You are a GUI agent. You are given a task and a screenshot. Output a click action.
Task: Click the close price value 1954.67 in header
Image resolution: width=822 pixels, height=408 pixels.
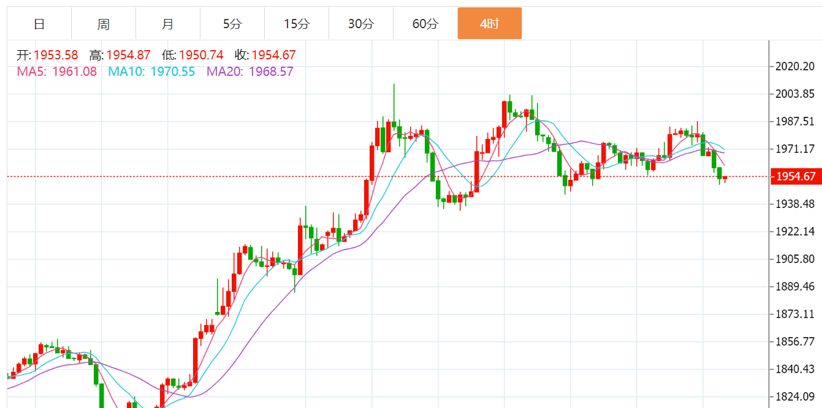click(273, 55)
